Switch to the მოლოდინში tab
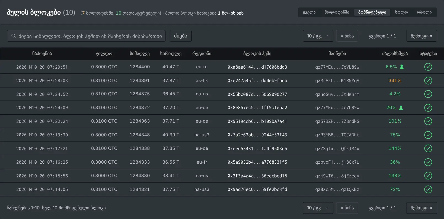The width and height of the screenshot is (444, 219). (337, 12)
